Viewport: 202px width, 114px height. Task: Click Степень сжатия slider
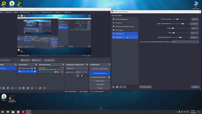click(x=181, y=19)
